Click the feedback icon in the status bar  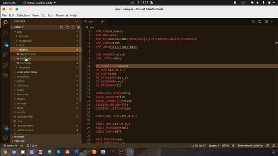coord(268,146)
